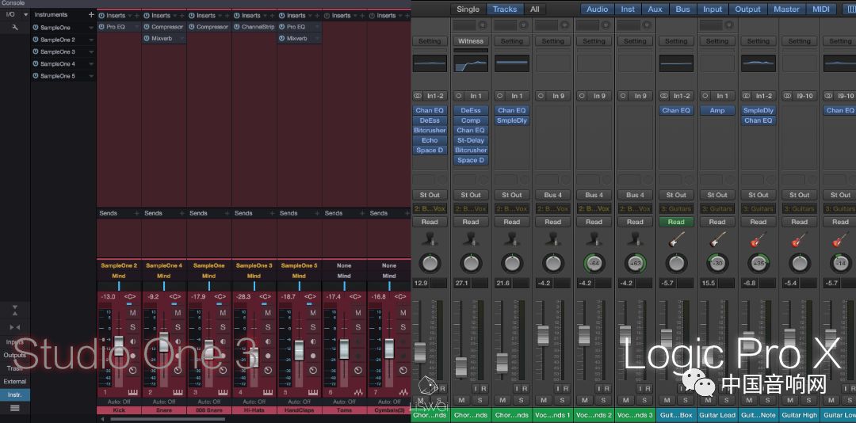Open the Amp plug-in on Guitar Lead strip

[717, 110]
